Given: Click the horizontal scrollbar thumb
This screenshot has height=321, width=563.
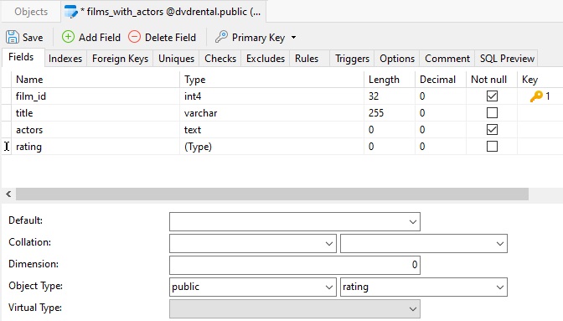Looking at the screenshot, I should click(x=272, y=194).
